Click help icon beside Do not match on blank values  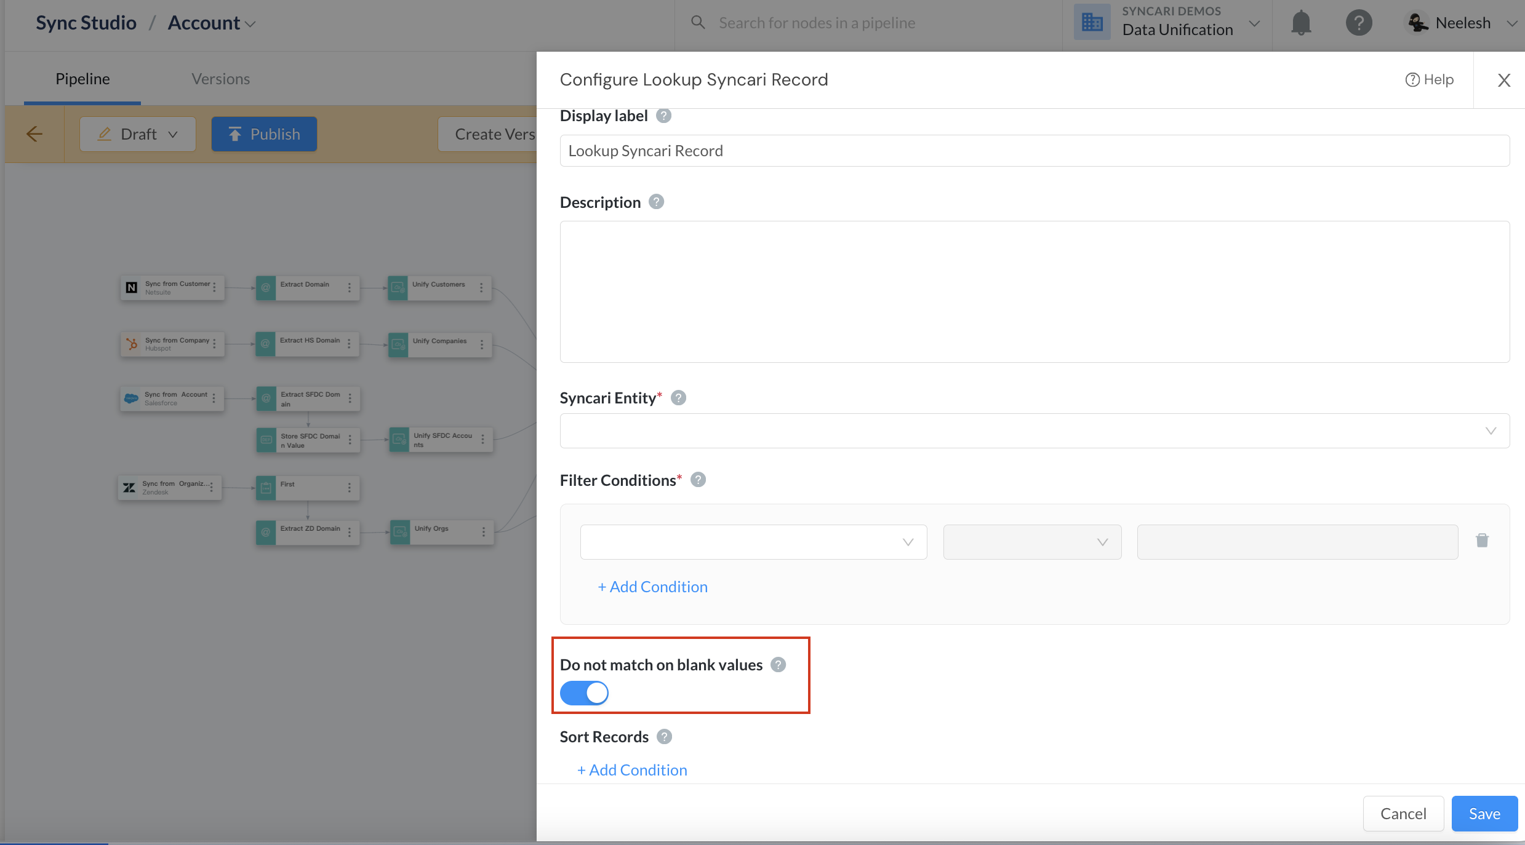[779, 665]
